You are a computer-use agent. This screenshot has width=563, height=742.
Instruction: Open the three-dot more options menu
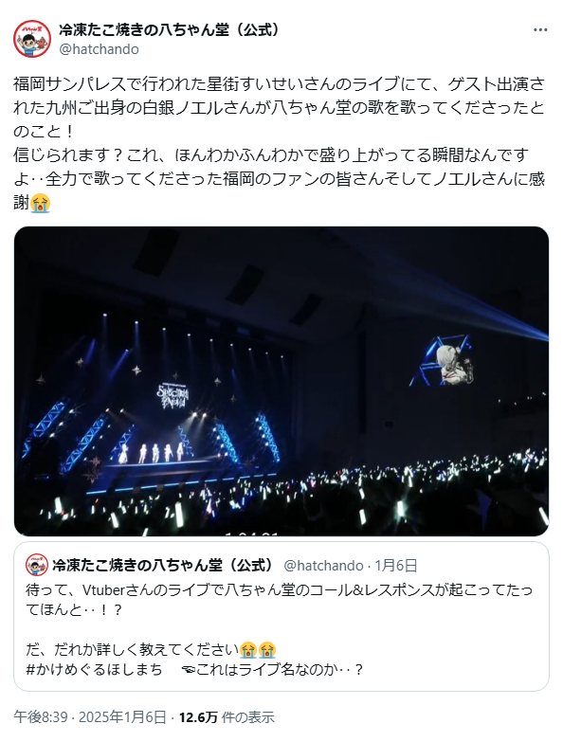[540, 29]
